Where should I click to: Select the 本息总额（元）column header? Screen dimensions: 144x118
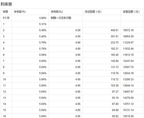click(131, 12)
